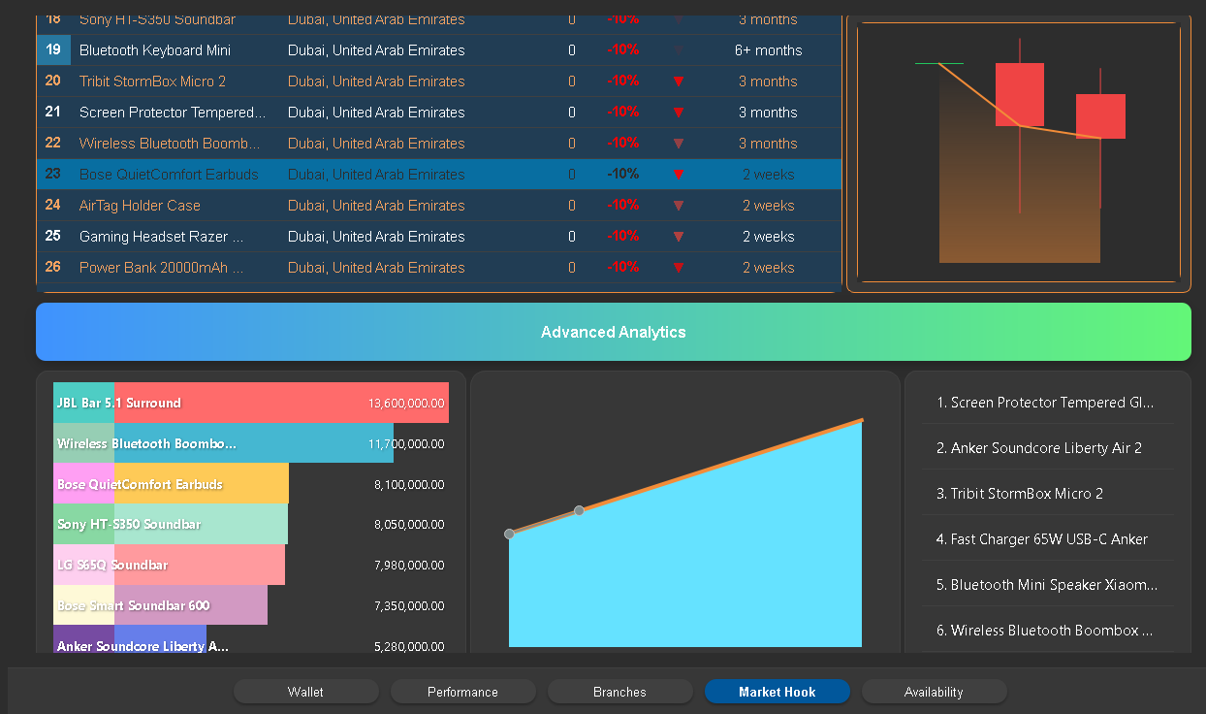Click the Advanced Analytics banner
1206x714 pixels.
click(x=614, y=332)
